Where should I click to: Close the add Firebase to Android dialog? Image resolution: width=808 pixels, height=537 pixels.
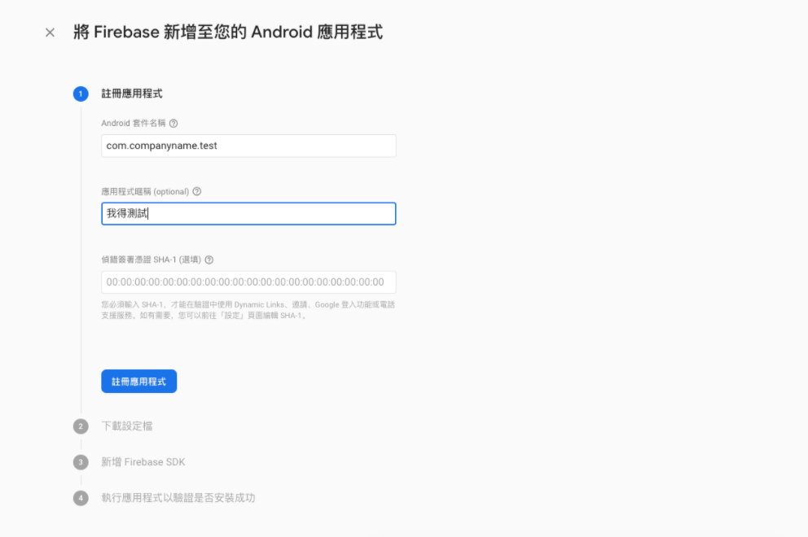tap(50, 33)
